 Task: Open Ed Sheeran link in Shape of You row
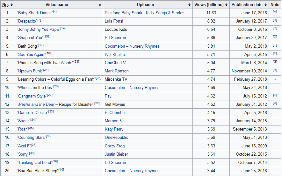(115, 37)
